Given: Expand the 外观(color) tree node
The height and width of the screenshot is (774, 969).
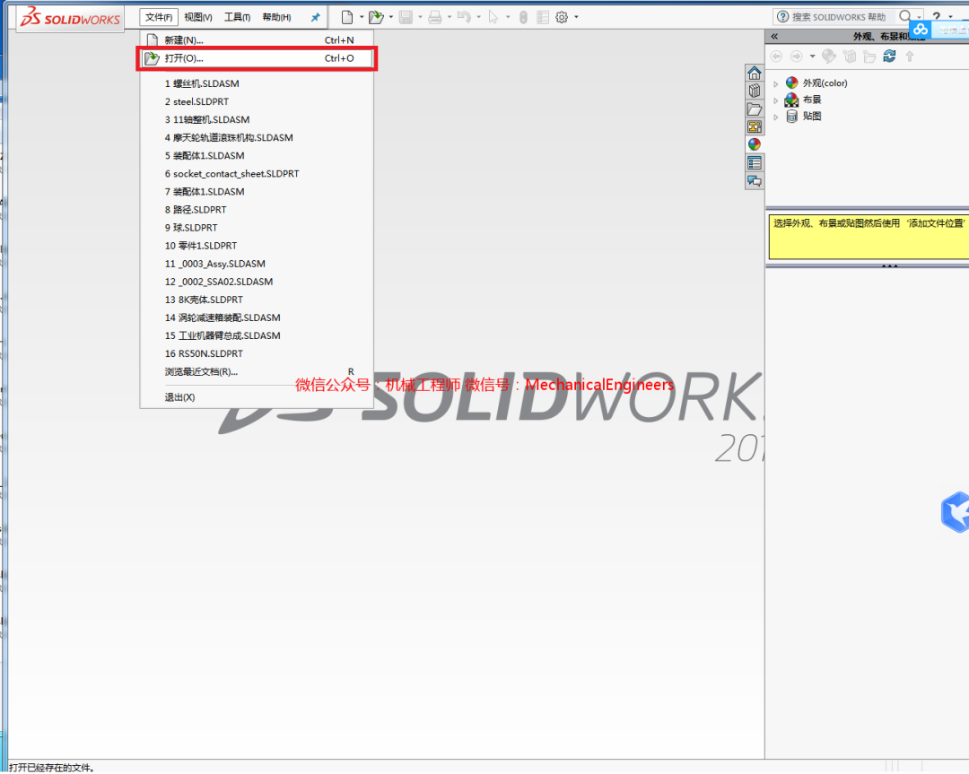Looking at the screenshot, I should click(x=775, y=82).
